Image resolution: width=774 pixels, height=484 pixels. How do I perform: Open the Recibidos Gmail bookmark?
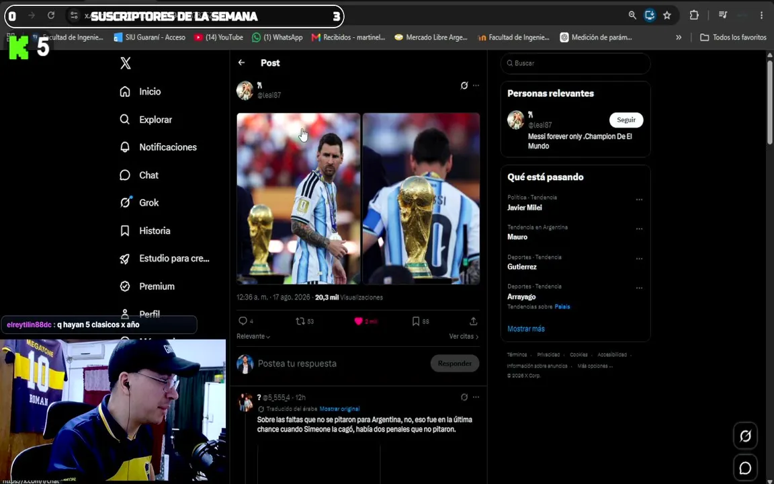(x=348, y=38)
